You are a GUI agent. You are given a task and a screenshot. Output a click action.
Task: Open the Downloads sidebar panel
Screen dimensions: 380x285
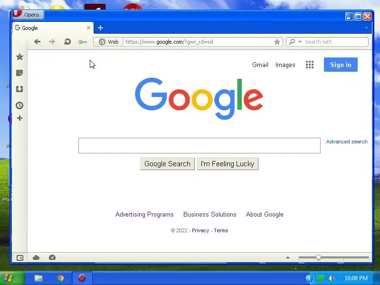19,89
